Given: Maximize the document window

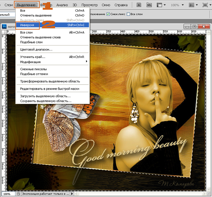Looking at the screenshot, I should tap(194, 27).
